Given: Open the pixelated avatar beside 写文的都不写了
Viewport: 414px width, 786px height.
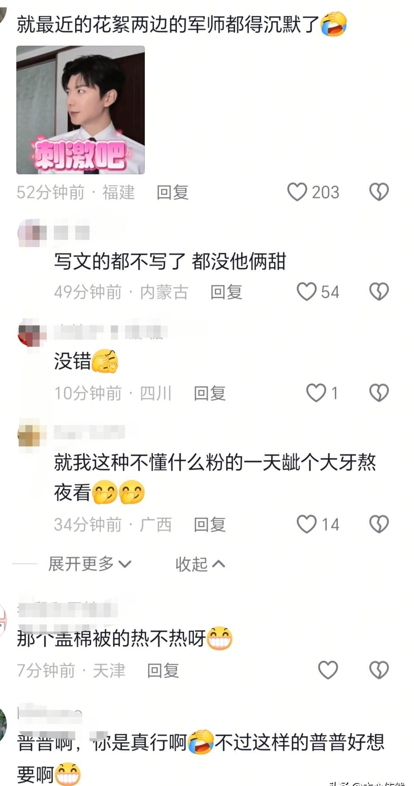Looking at the screenshot, I should tap(32, 232).
